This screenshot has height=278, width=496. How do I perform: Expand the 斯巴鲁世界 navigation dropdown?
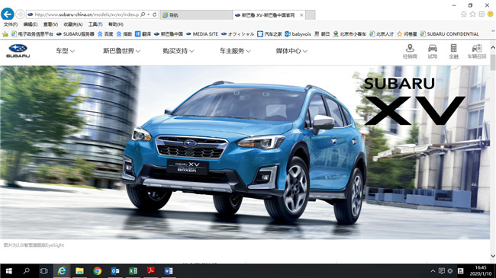pyautogui.click(x=122, y=51)
